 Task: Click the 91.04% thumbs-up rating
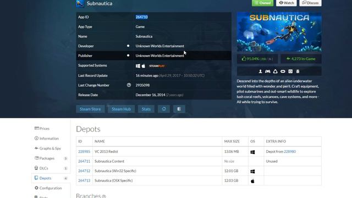coord(257,59)
